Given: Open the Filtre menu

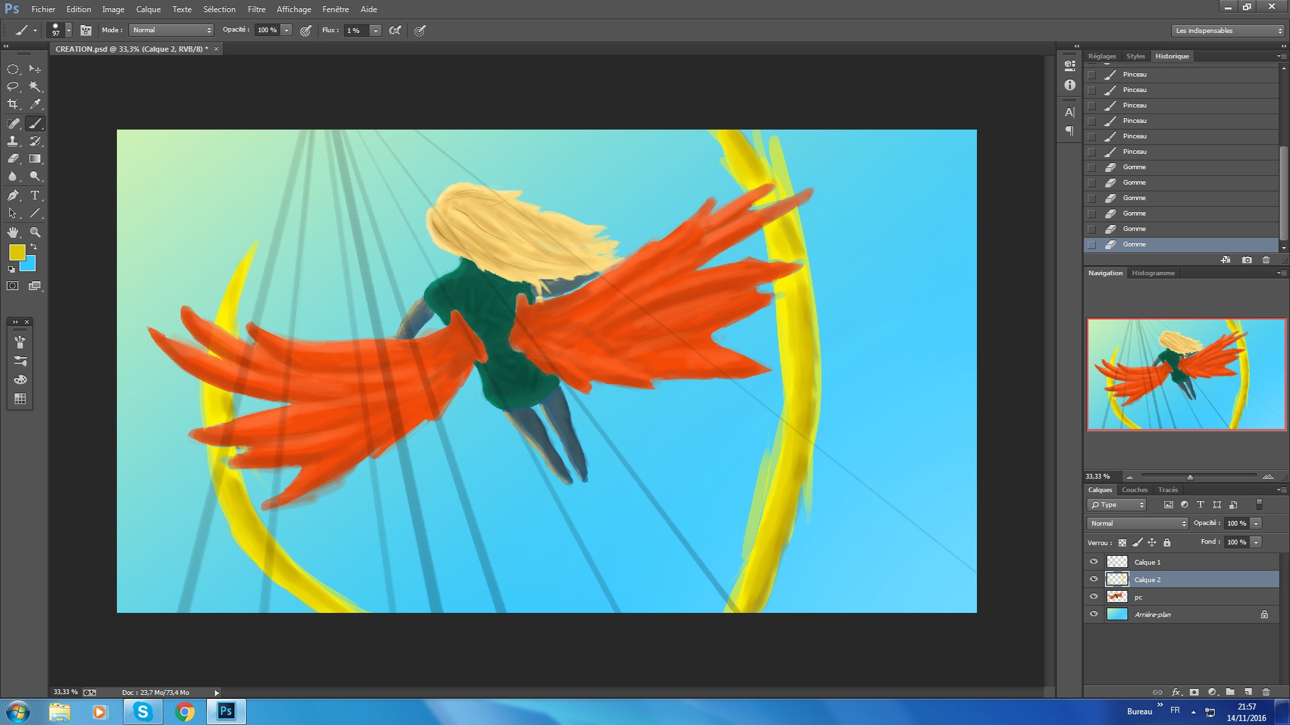Looking at the screenshot, I should point(256,9).
